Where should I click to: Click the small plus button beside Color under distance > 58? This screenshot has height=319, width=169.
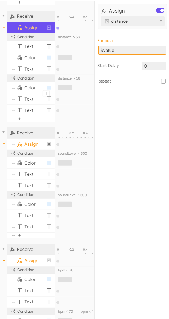(46, 93)
